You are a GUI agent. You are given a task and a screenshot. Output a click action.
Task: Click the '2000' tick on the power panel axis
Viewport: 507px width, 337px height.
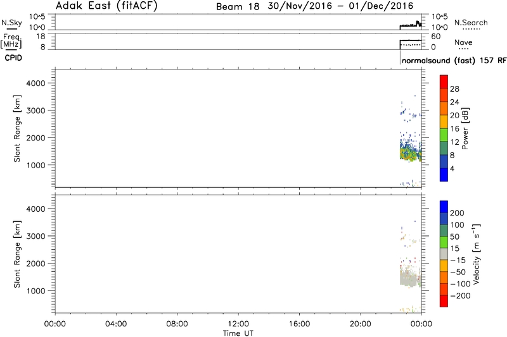[35, 138]
